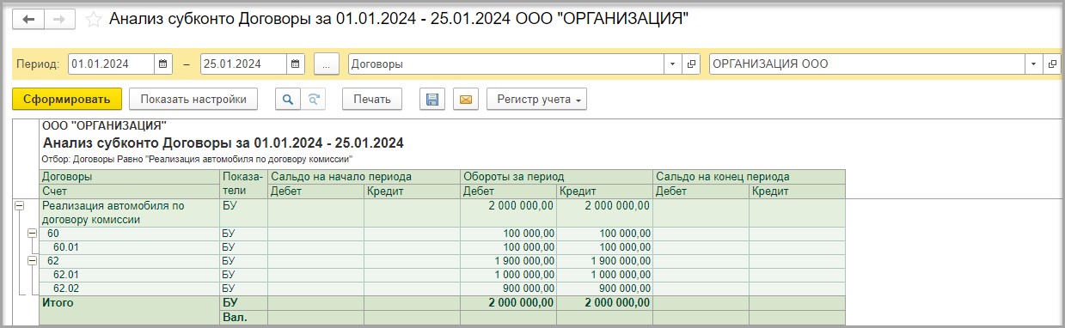
Task: Save report with floppy disk icon
Action: click(432, 100)
